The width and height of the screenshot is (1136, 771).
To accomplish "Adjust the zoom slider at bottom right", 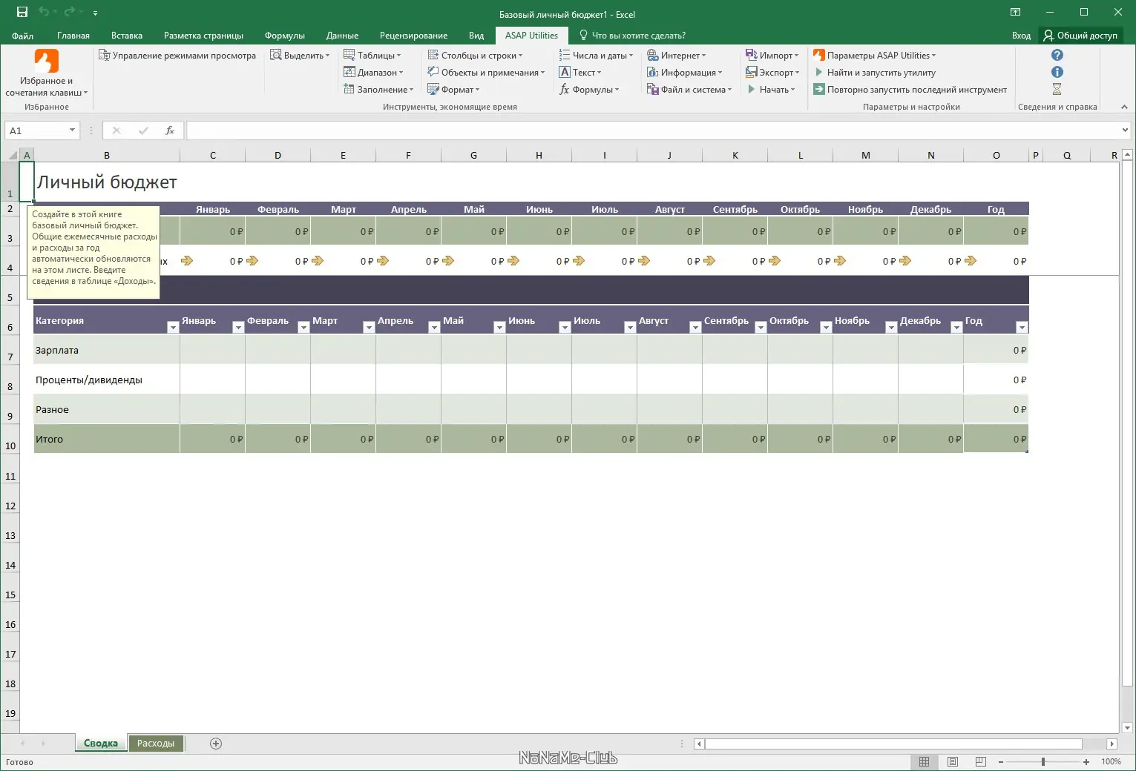I will click(1043, 761).
